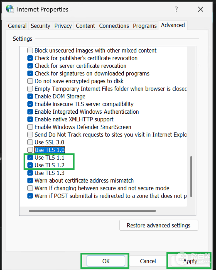Toggle the Use TLS 1.2 checkbox
216x270 pixels.
[x=30, y=165]
